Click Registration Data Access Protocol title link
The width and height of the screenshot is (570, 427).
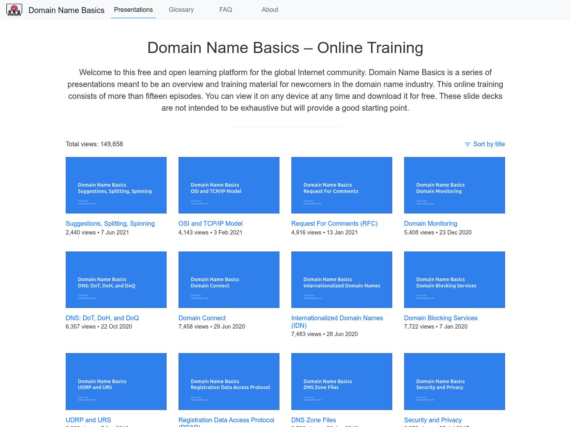226,421
